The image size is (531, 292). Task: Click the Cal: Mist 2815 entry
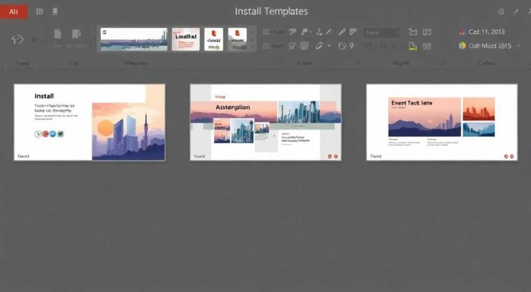point(485,46)
